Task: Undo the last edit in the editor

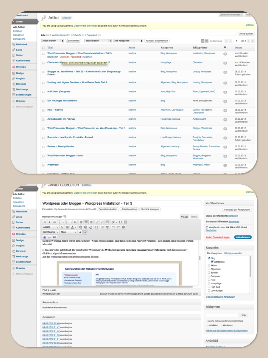Action: (x=113, y=227)
